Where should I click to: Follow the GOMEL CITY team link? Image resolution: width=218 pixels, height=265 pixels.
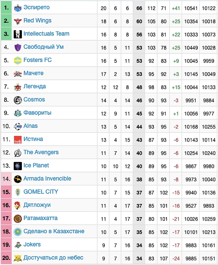pos(41,192)
